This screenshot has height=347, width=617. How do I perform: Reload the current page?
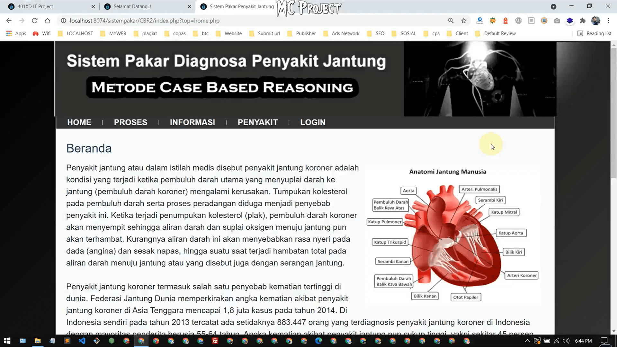(35, 21)
